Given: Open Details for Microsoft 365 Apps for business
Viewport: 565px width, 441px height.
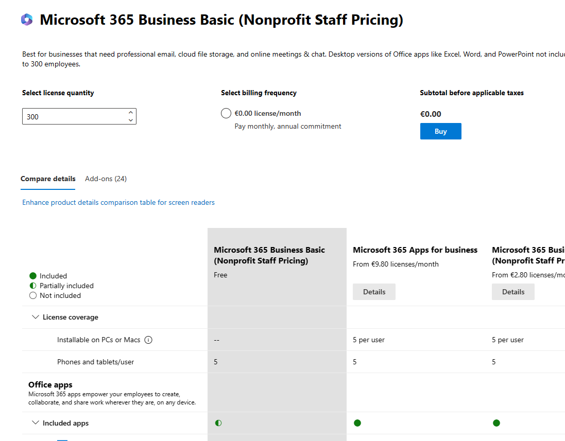Looking at the screenshot, I should tap(374, 292).
